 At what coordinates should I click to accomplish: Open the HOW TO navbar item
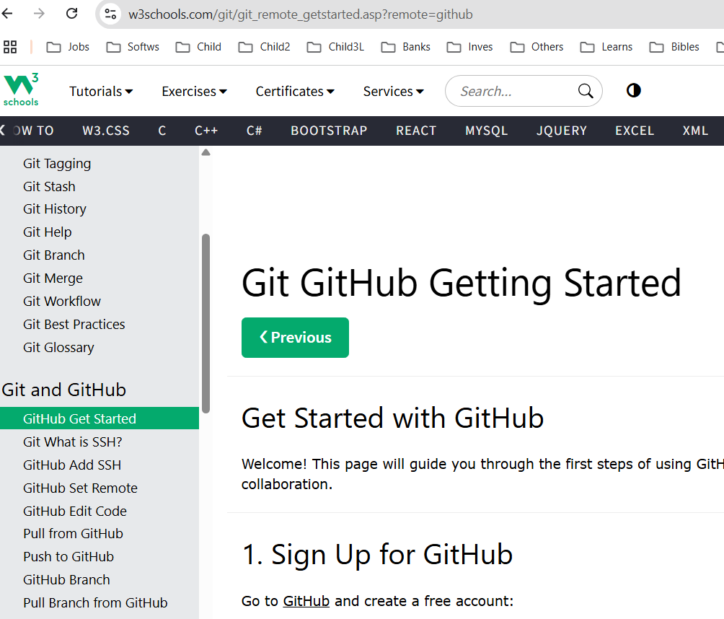coord(33,131)
